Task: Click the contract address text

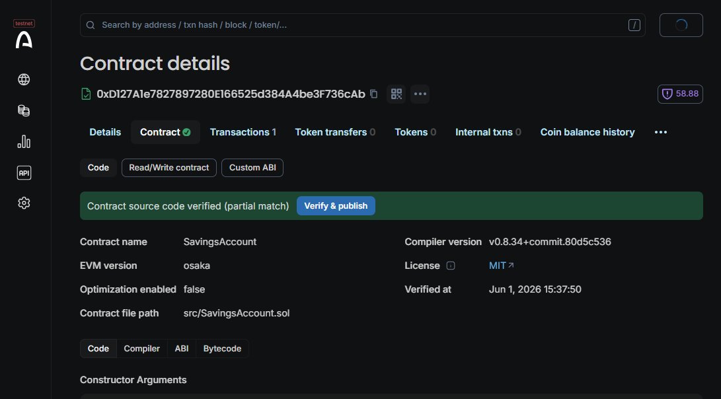Action: pyautogui.click(x=231, y=94)
